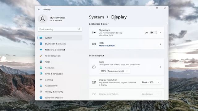Open the 100% (Recommended) scale dropdown
This screenshot has height=111, width=198.
(114, 71)
